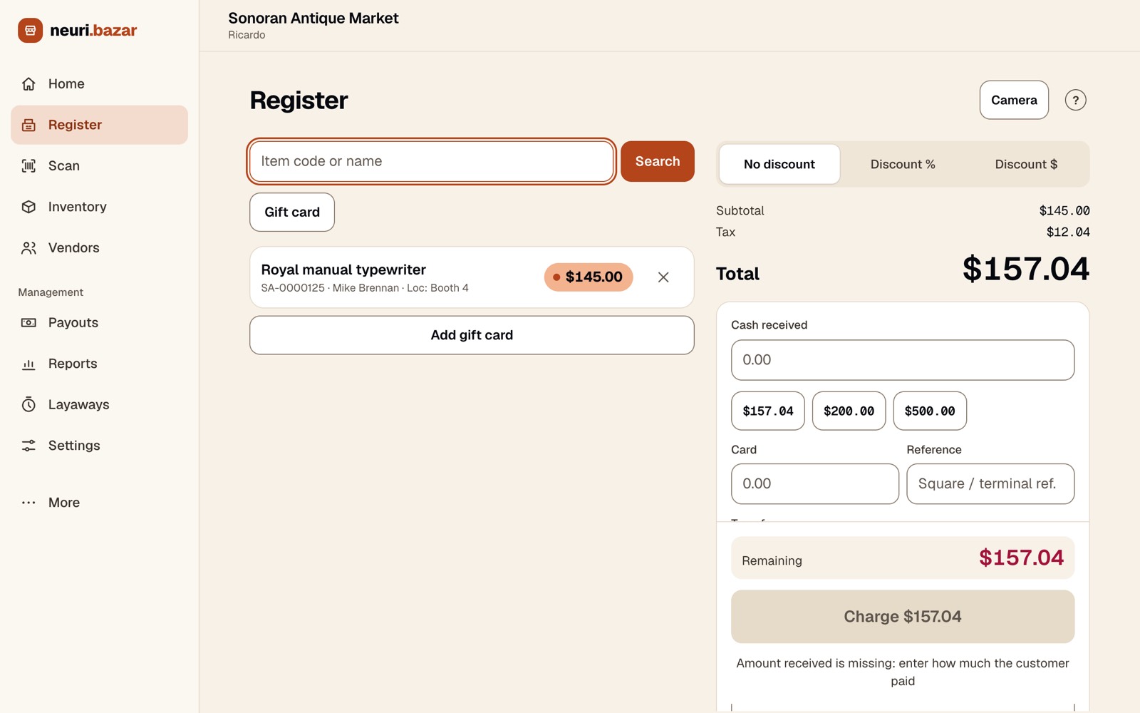The width and height of the screenshot is (1140, 713).
Task: Click the More ellipsis icon
Action: (28, 503)
